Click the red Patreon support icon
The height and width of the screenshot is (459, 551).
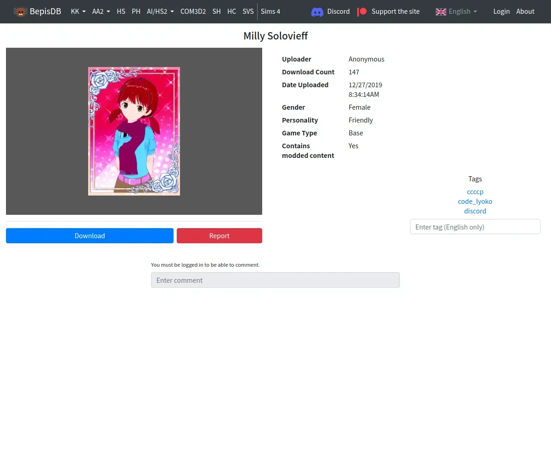(362, 11)
